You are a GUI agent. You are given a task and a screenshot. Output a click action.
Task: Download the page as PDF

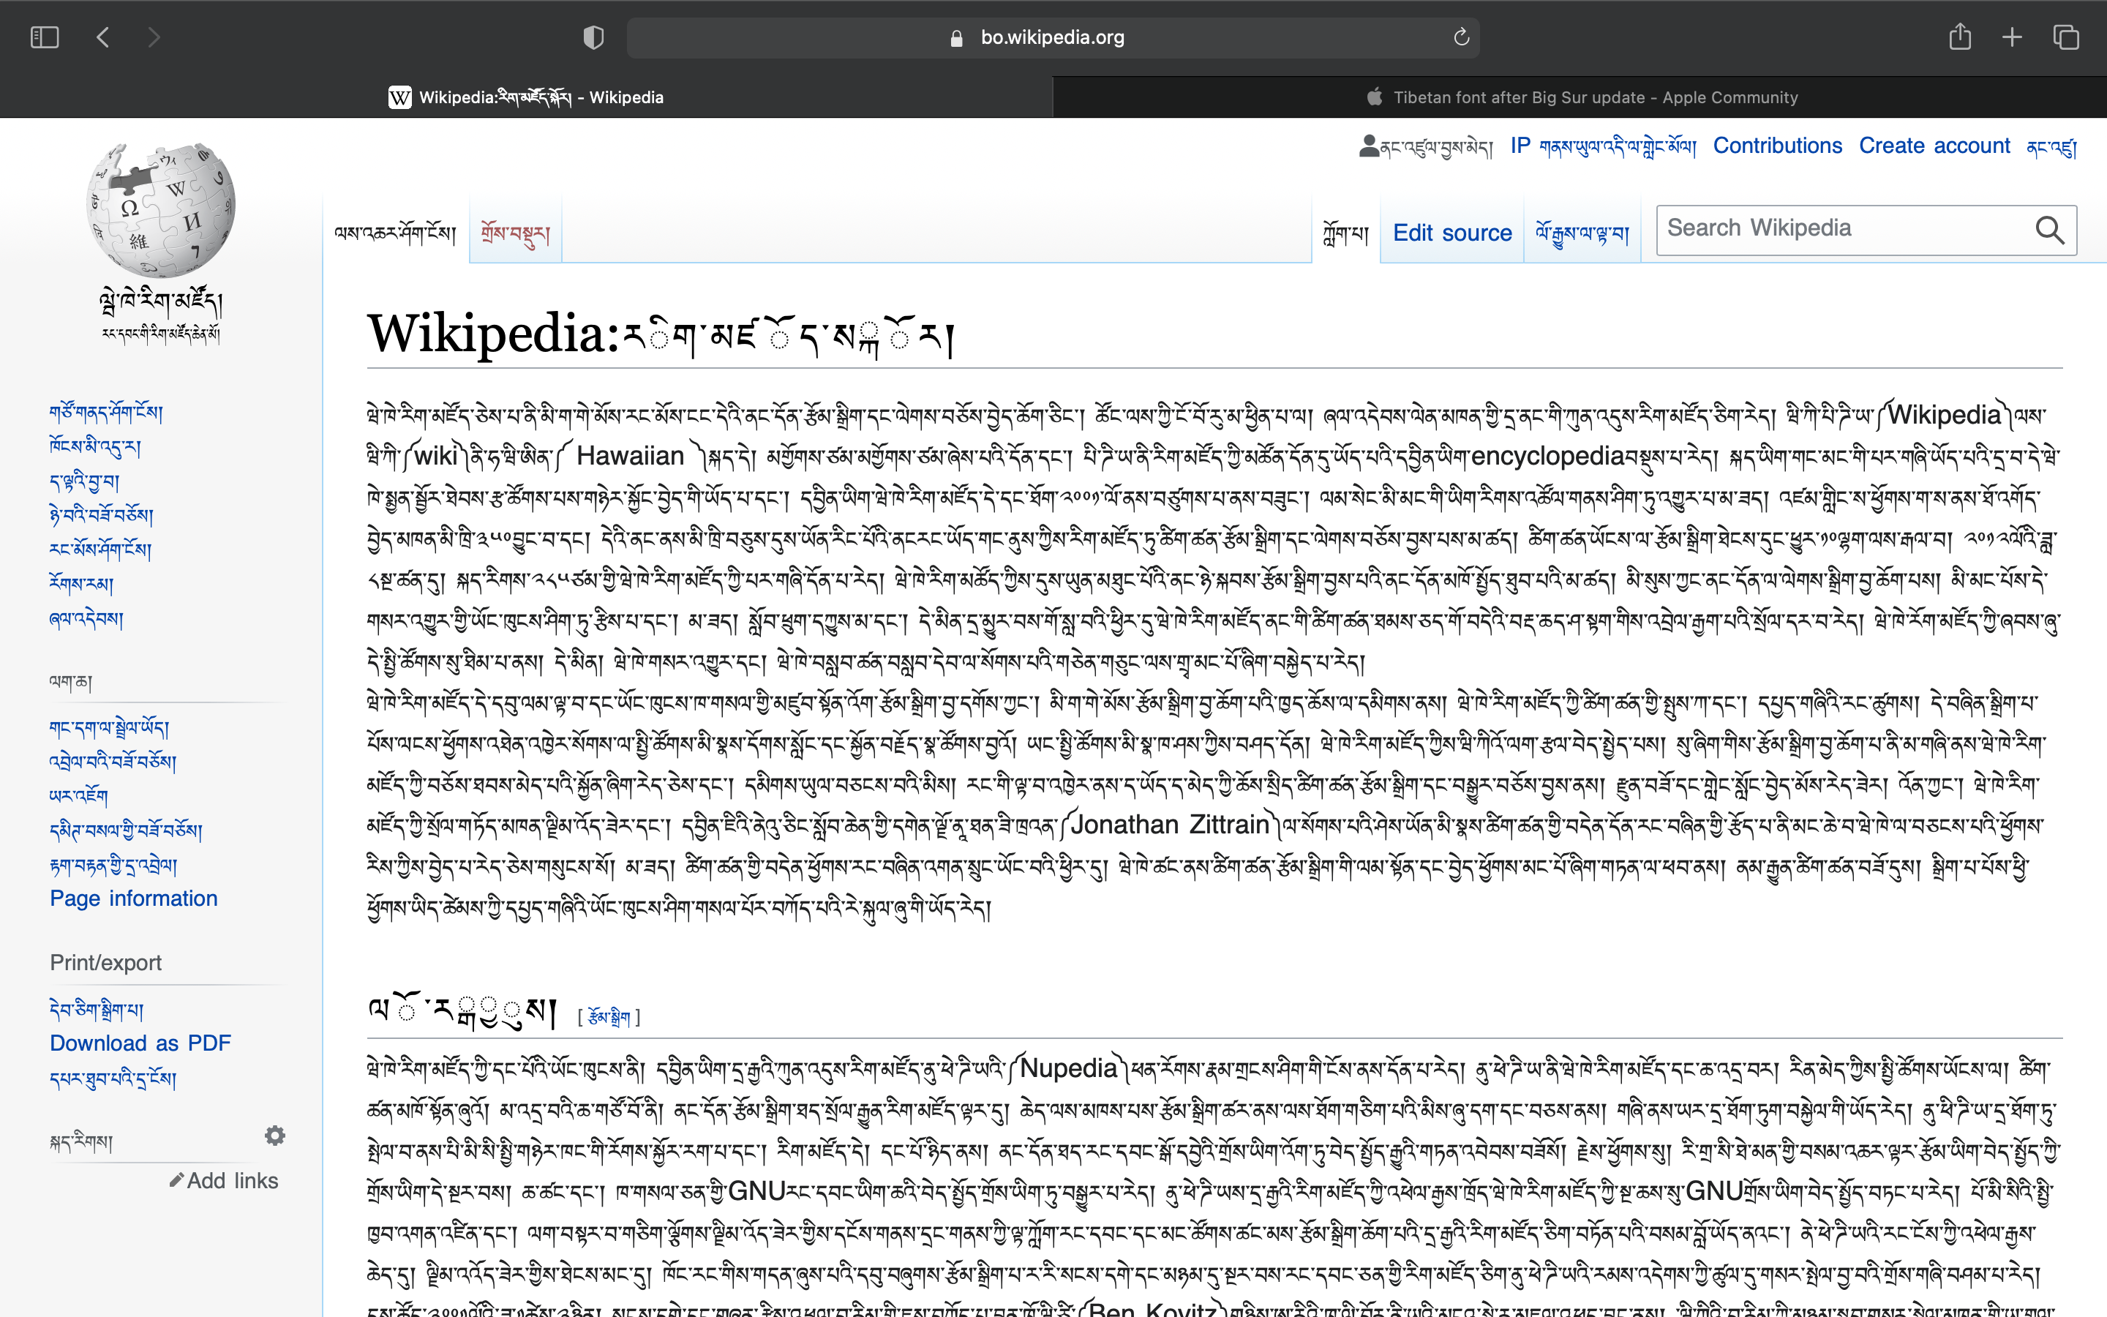coord(140,1043)
